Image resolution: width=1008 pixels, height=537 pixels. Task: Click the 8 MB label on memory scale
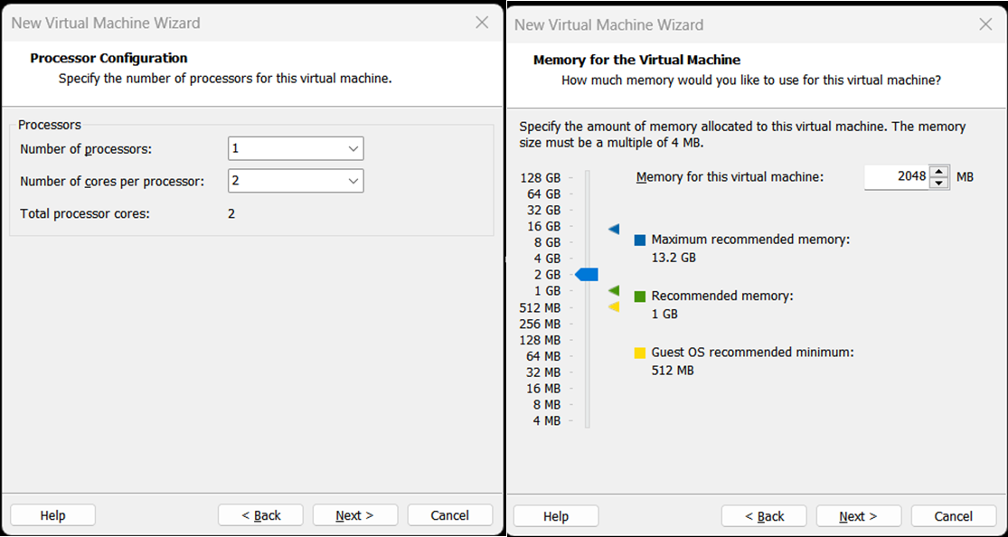[547, 404]
